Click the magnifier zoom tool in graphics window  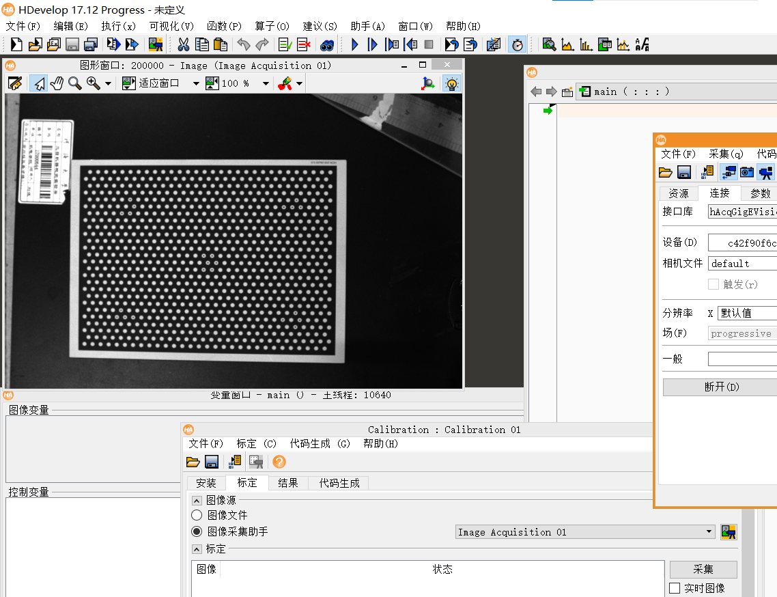coord(75,83)
